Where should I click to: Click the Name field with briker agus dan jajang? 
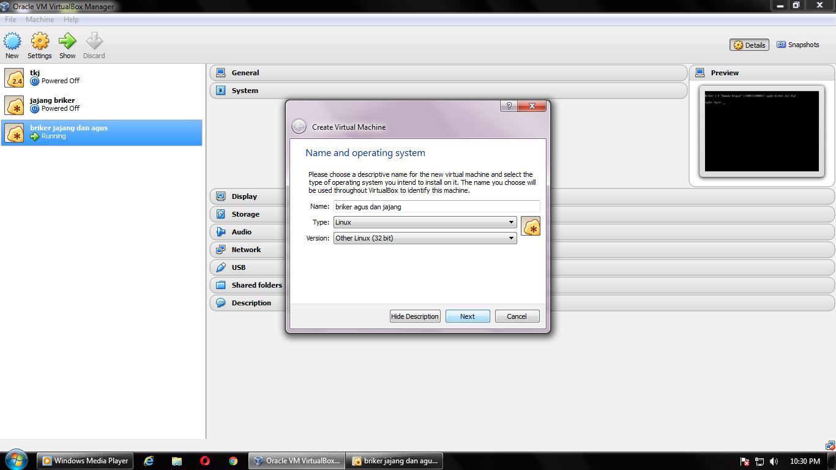pyautogui.click(x=436, y=207)
